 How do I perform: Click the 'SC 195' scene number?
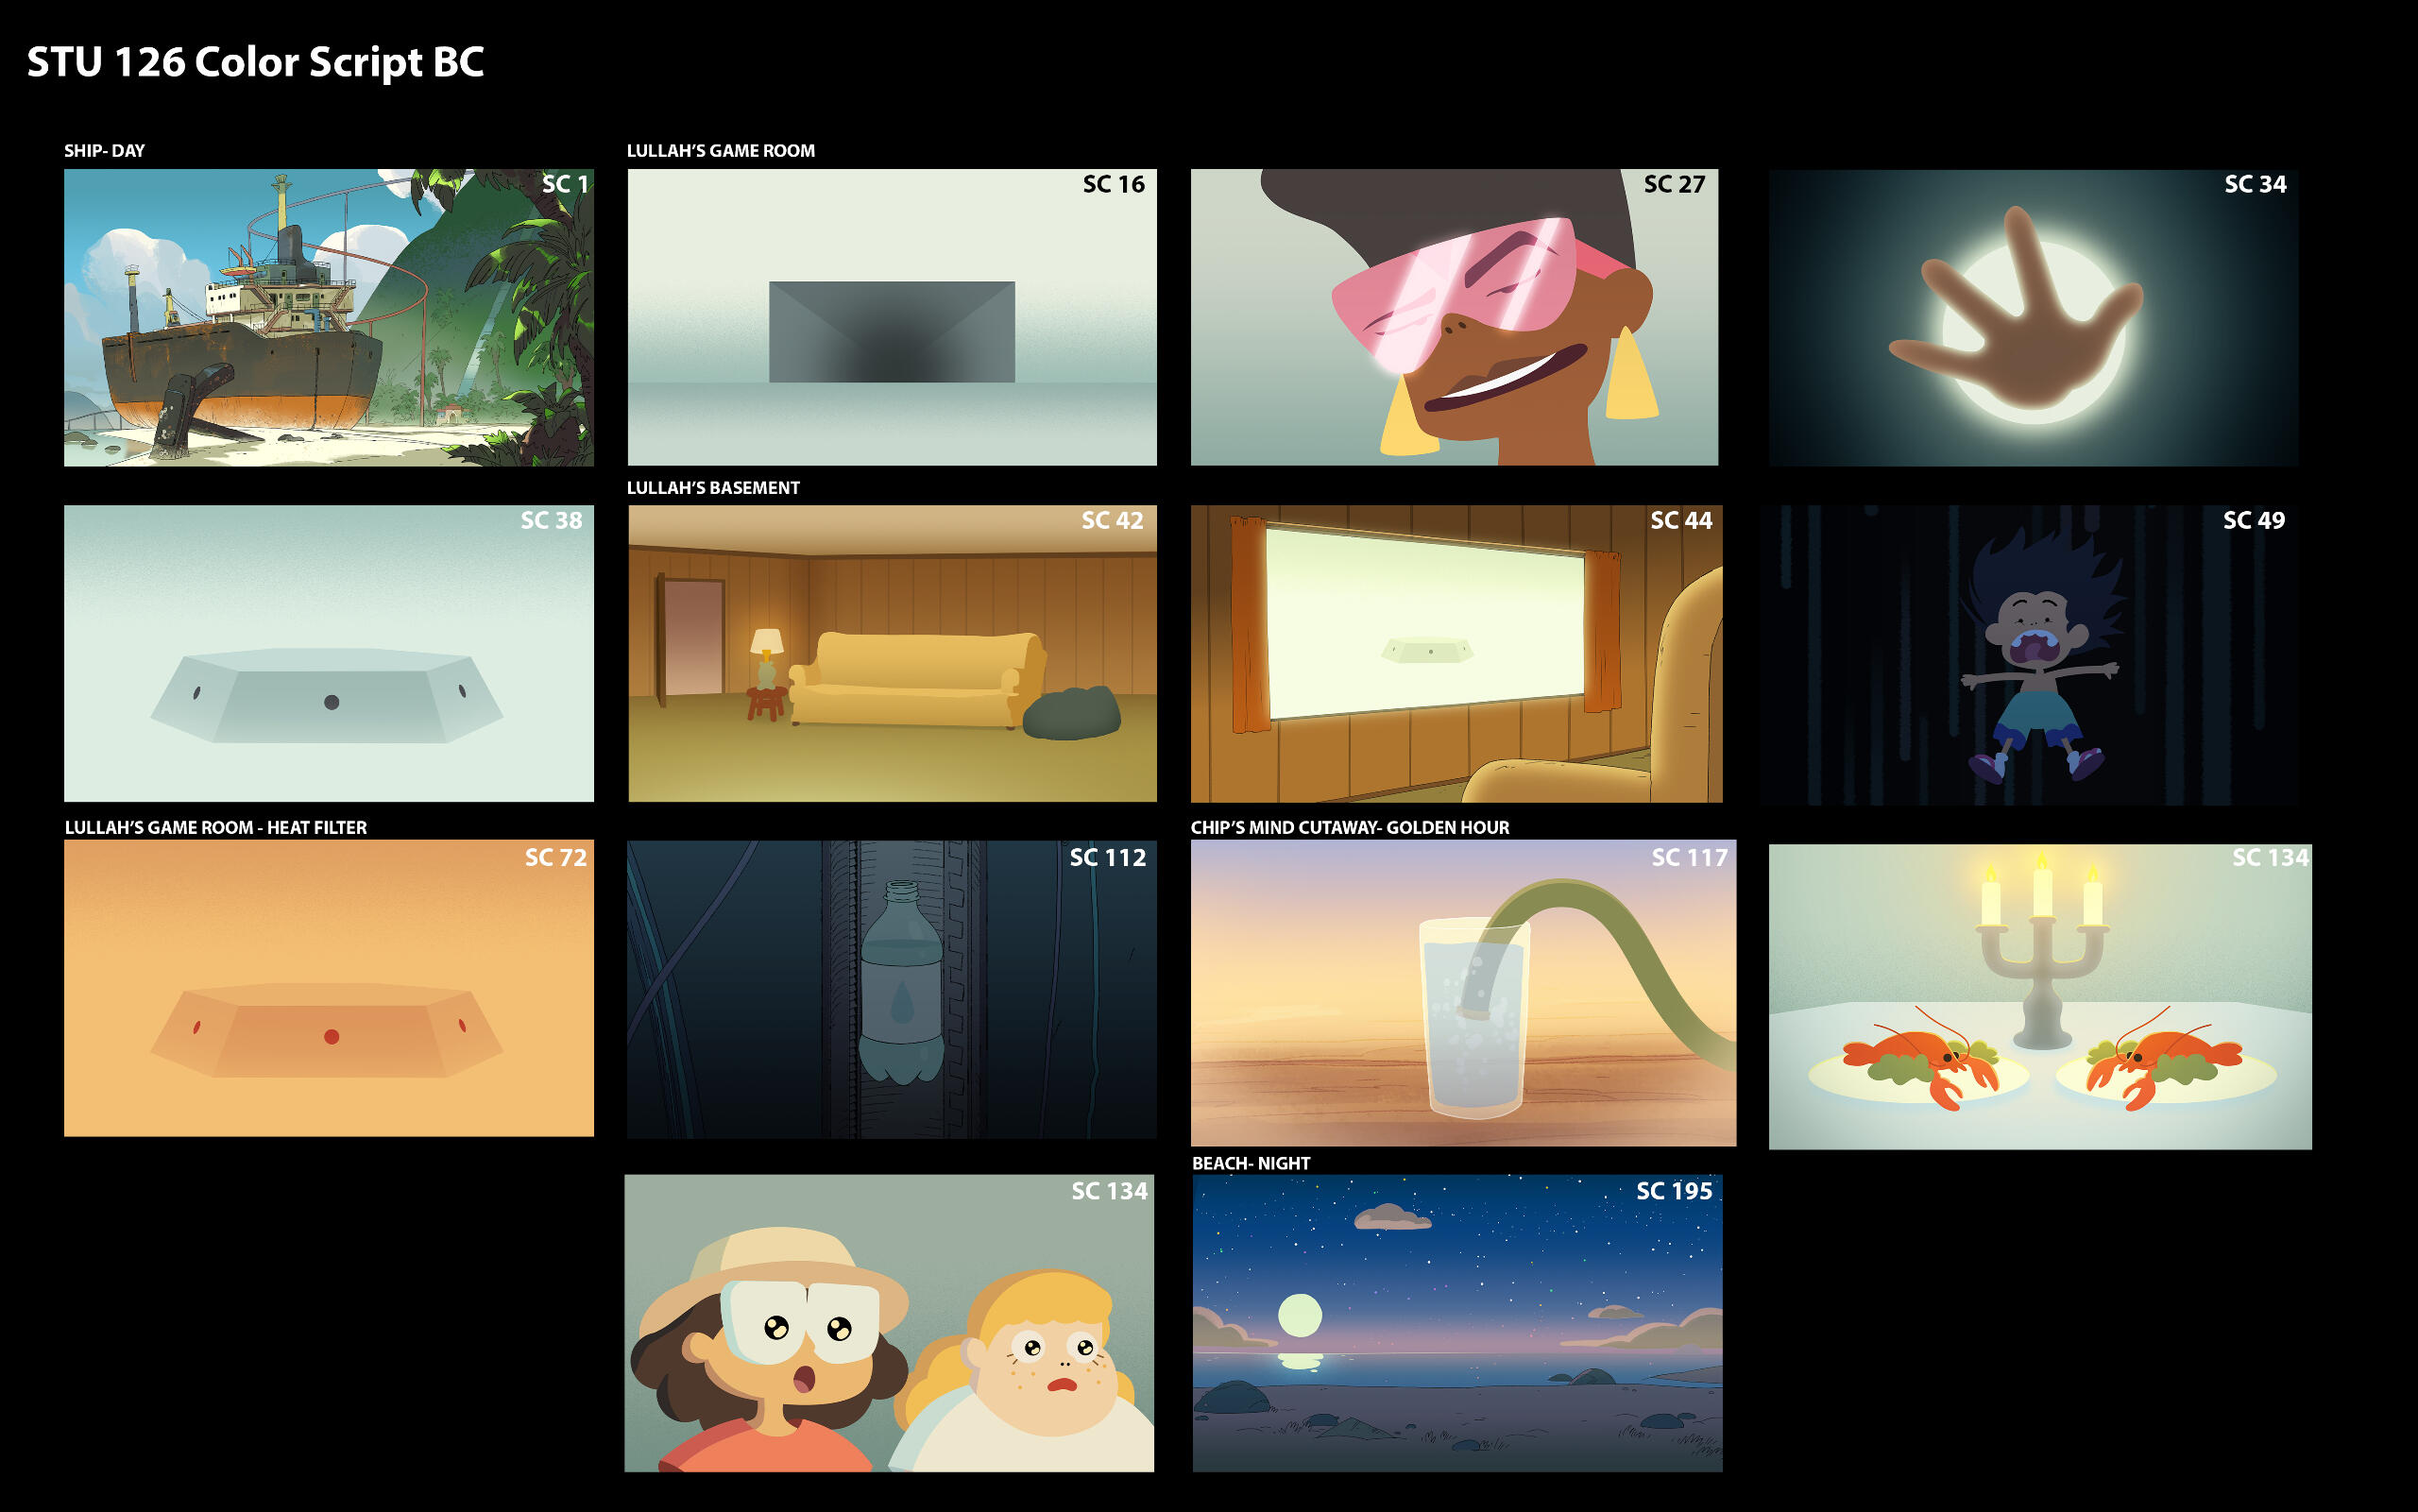pyautogui.click(x=1674, y=1191)
